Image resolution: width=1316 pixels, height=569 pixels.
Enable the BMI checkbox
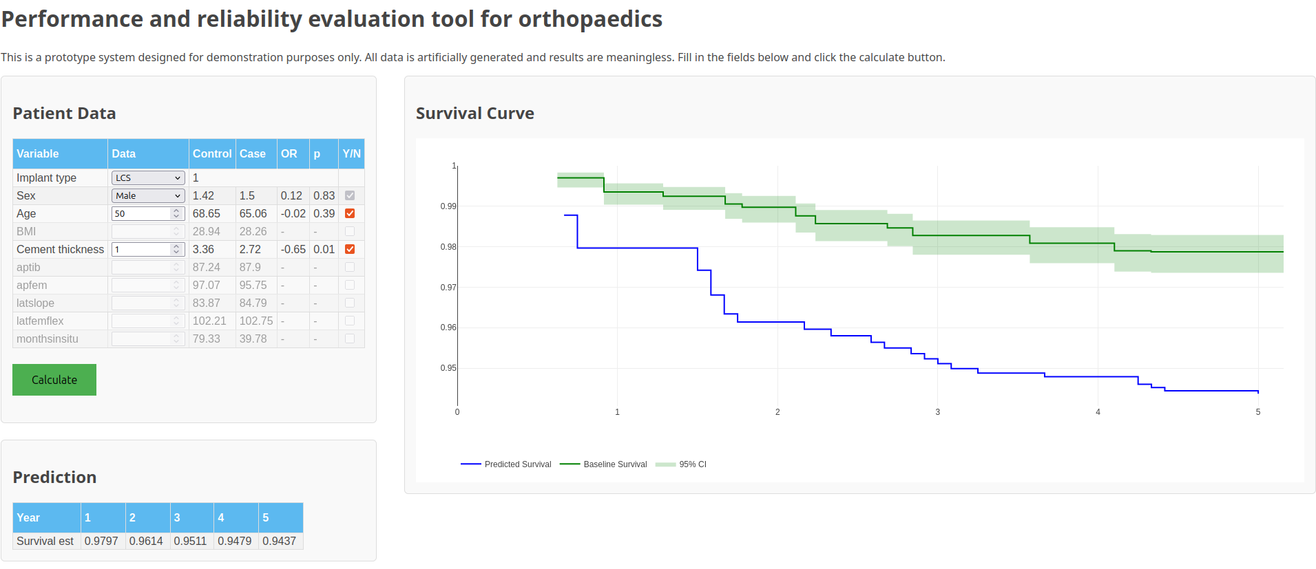[x=350, y=231]
